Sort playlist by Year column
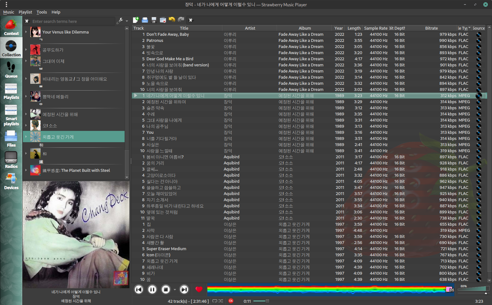This screenshot has width=492, height=305. (x=339, y=28)
